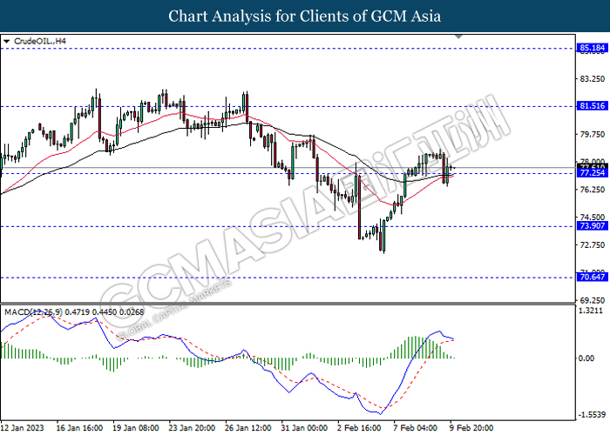The height and width of the screenshot is (435, 610).
Task: Click the 69.250 price axis value
Action: click(592, 301)
